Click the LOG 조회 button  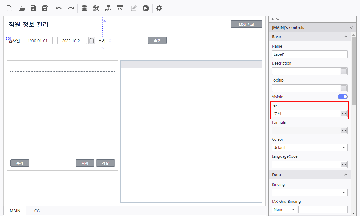(x=246, y=24)
